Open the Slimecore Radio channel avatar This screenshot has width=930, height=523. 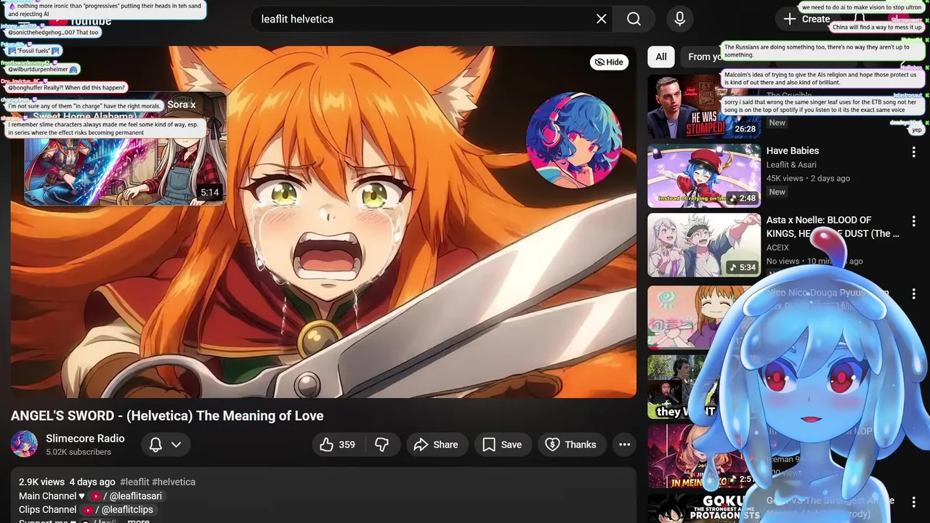click(24, 444)
